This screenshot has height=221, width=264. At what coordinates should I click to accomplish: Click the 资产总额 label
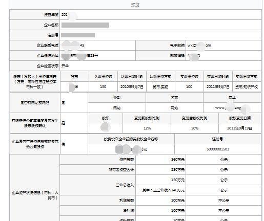coord(127,160)
